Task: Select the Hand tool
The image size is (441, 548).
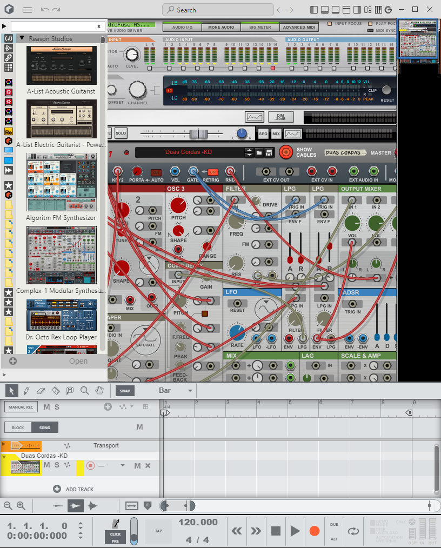Action: pyautogui.click(x=99, y=390)
